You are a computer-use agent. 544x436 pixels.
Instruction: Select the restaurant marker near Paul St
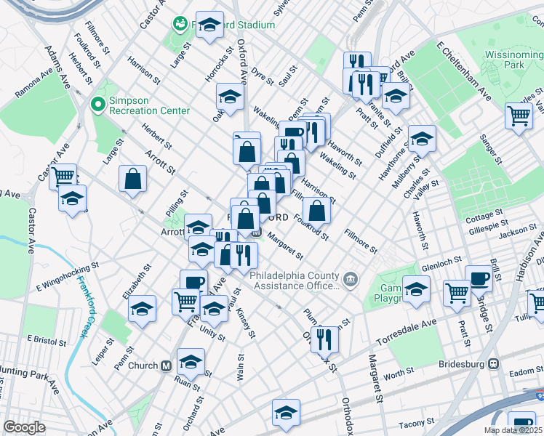click(244, 256)
